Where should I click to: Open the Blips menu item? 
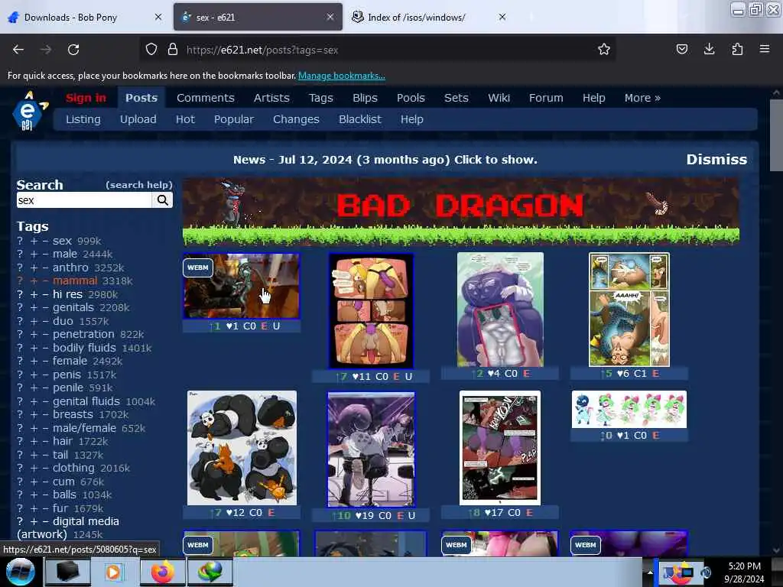pyautogui.click(x=365, y=98)
